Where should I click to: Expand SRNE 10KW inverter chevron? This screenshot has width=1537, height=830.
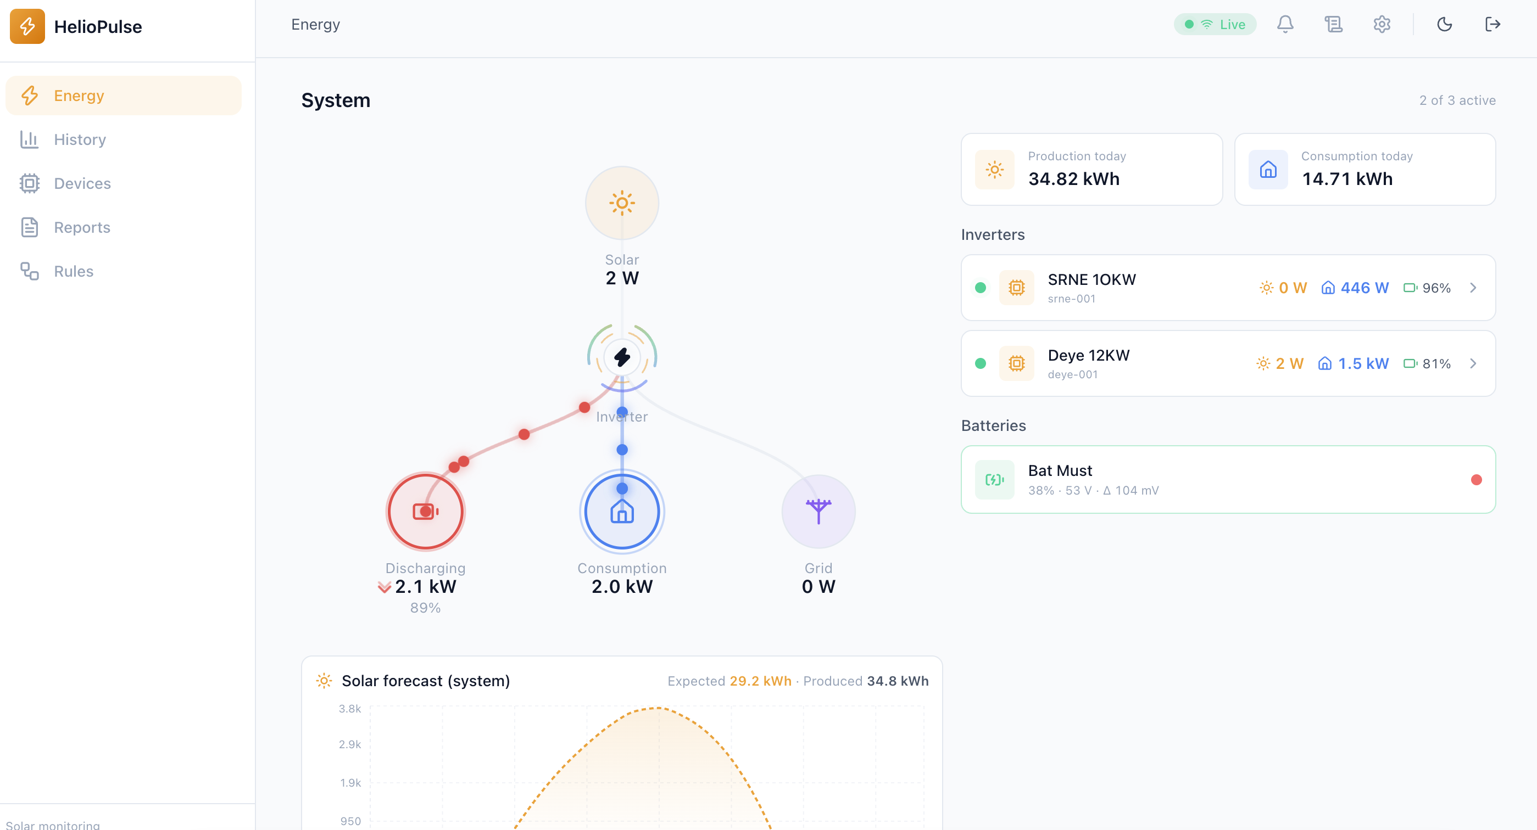tap(1473, 288)
